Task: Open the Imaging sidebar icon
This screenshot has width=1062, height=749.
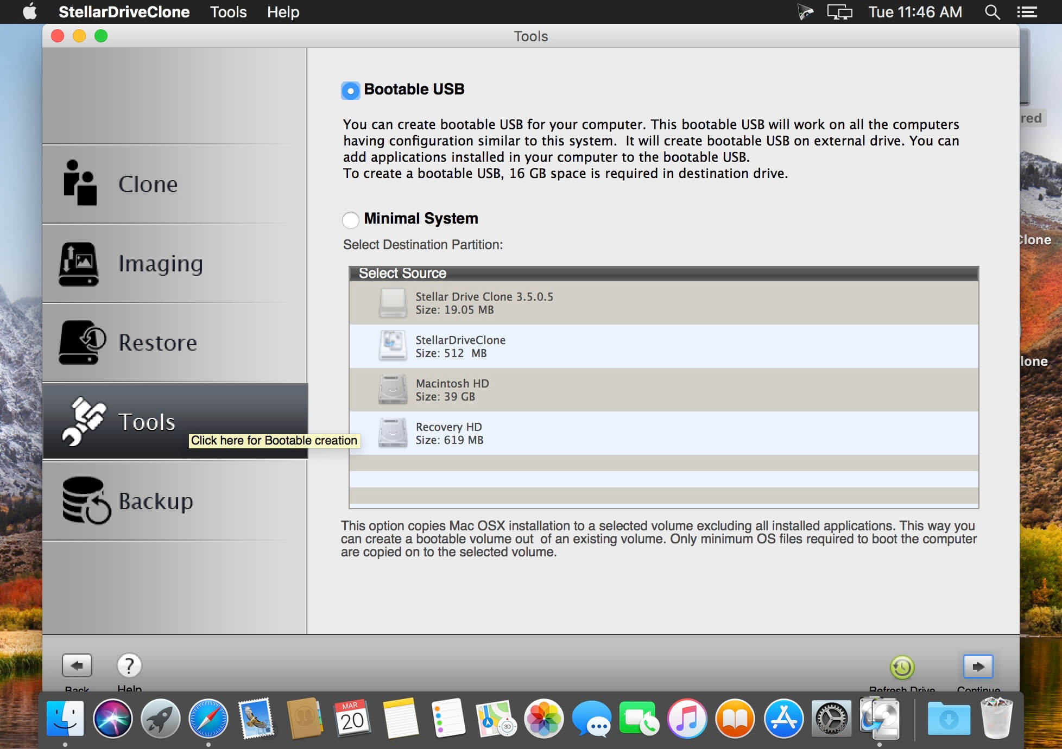Action: [79, 264]
